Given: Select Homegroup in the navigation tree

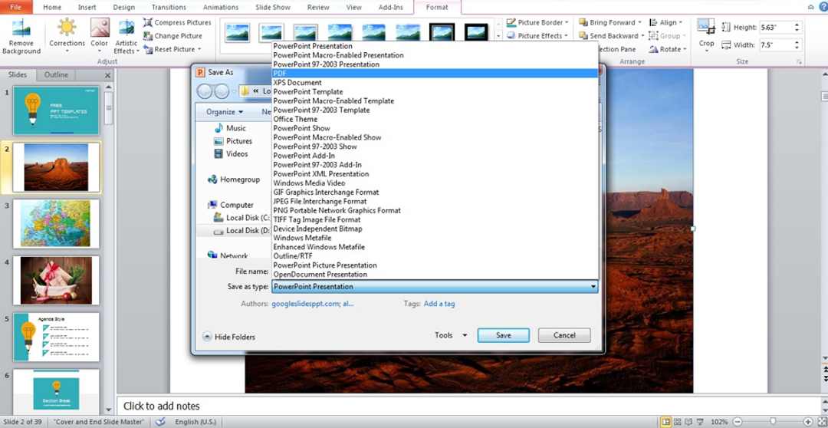Looking at the screenshot, I should tap(234, 179).
